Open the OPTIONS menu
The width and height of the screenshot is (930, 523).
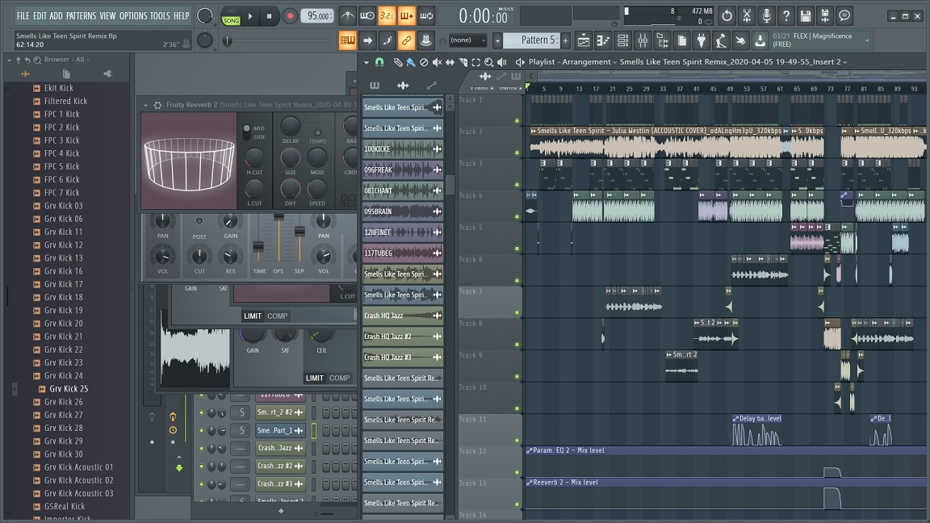[x=133, y=16]
